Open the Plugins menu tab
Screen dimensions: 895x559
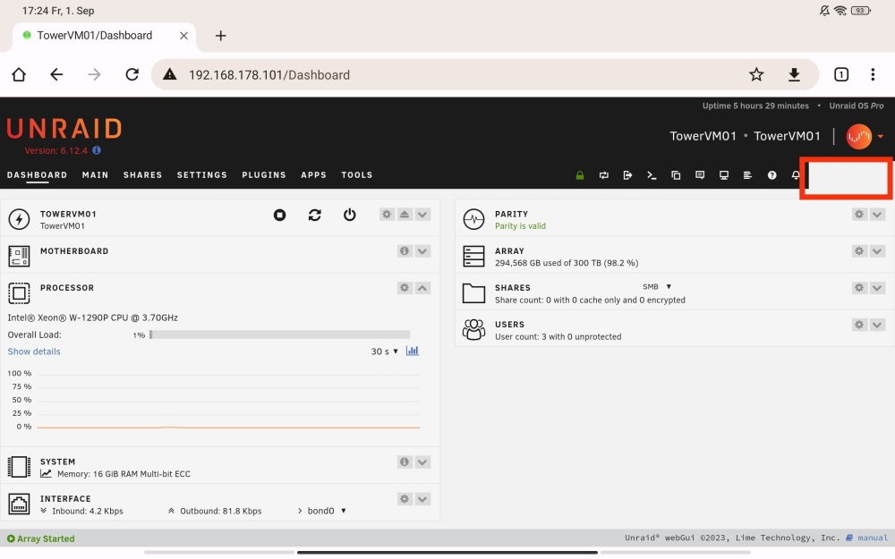point(264,175)
